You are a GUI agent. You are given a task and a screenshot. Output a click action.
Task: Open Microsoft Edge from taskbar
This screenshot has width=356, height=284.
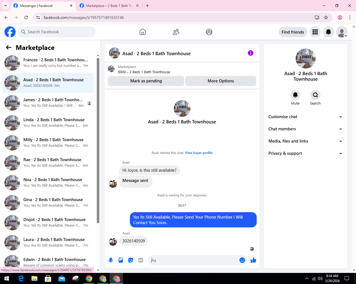(21, 278)
